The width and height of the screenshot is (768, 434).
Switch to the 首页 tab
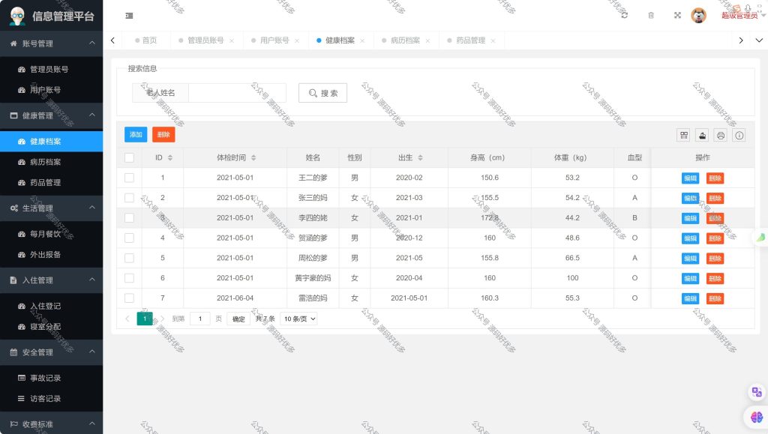(146, 40)
